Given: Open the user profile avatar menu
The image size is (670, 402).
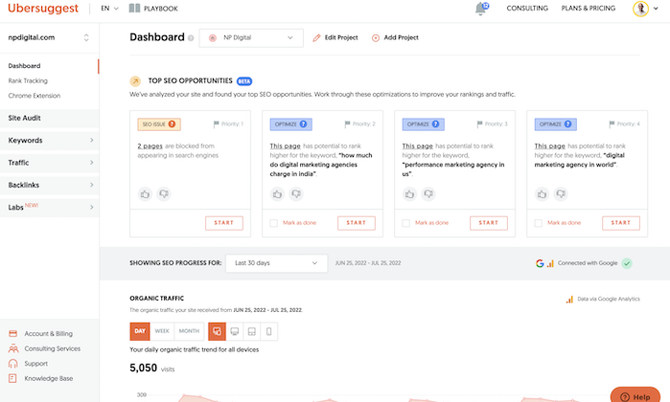Looking at the screenshot, I should (x=640, y=9).
